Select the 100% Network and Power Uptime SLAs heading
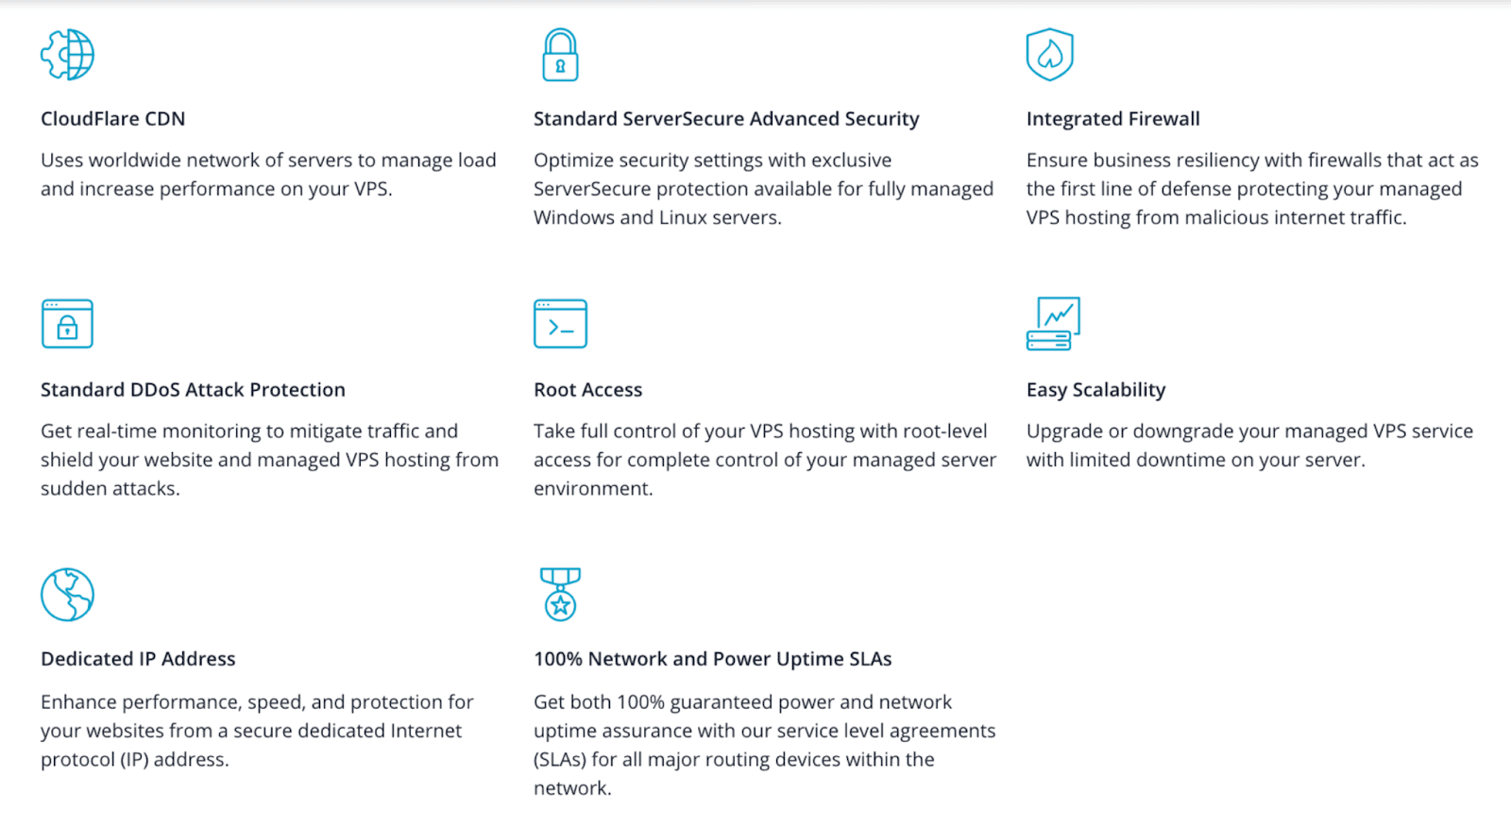 [713, 659]
